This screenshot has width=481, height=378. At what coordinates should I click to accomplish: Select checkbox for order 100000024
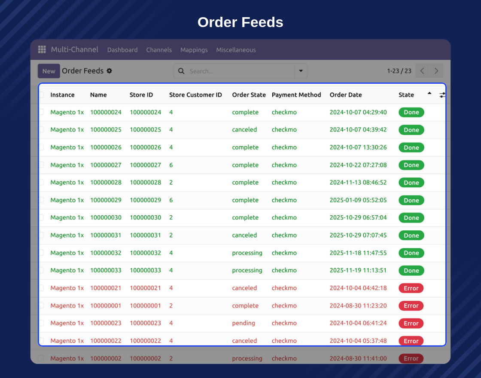point(41,112)
